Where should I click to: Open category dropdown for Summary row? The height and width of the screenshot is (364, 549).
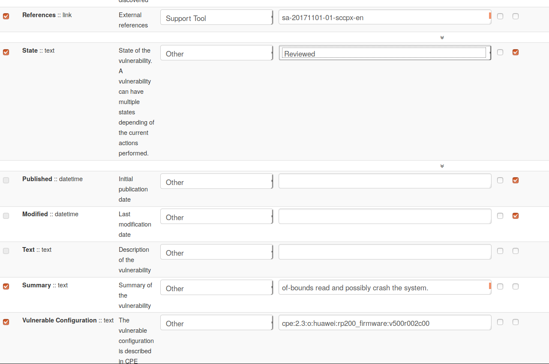pyautogui.click(x=216, y=288)
